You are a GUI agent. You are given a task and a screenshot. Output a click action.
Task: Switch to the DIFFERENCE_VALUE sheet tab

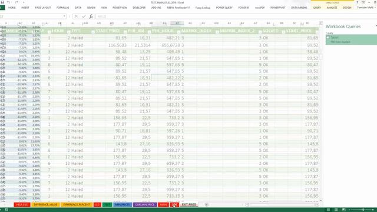pyautogui.click(x=45, y=204)
